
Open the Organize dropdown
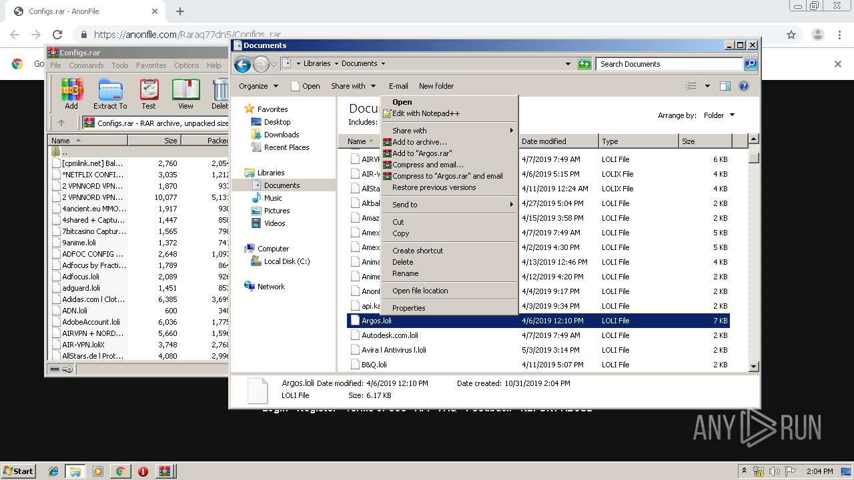(x=258, y=86)
